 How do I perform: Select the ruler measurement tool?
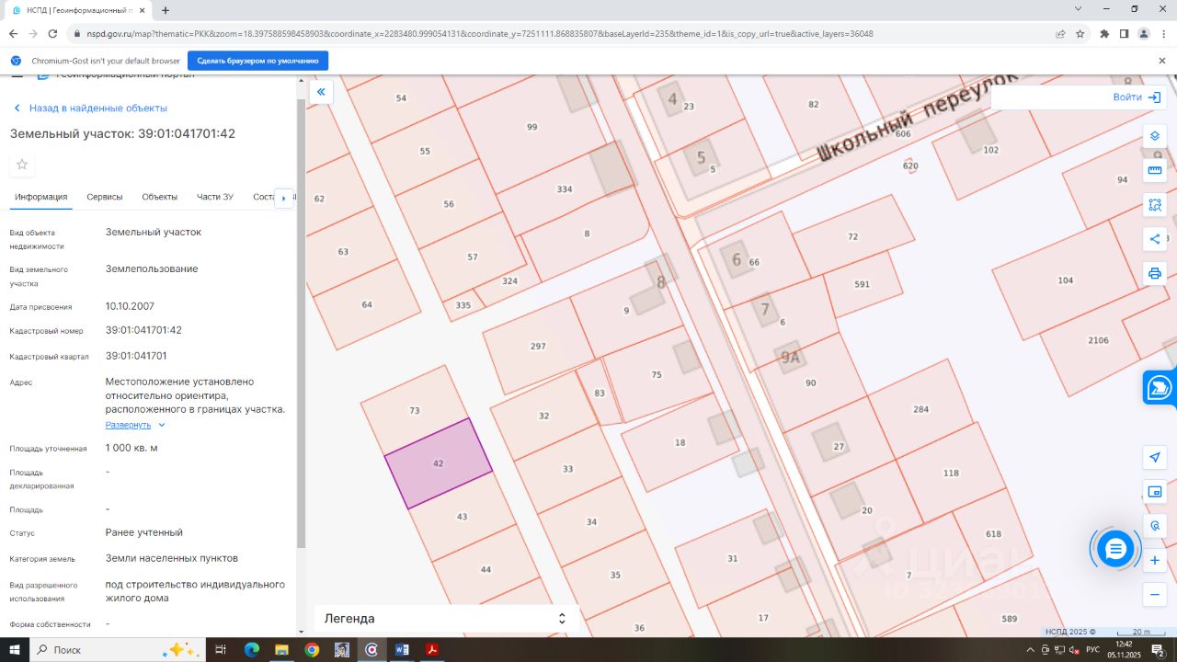1155,171
